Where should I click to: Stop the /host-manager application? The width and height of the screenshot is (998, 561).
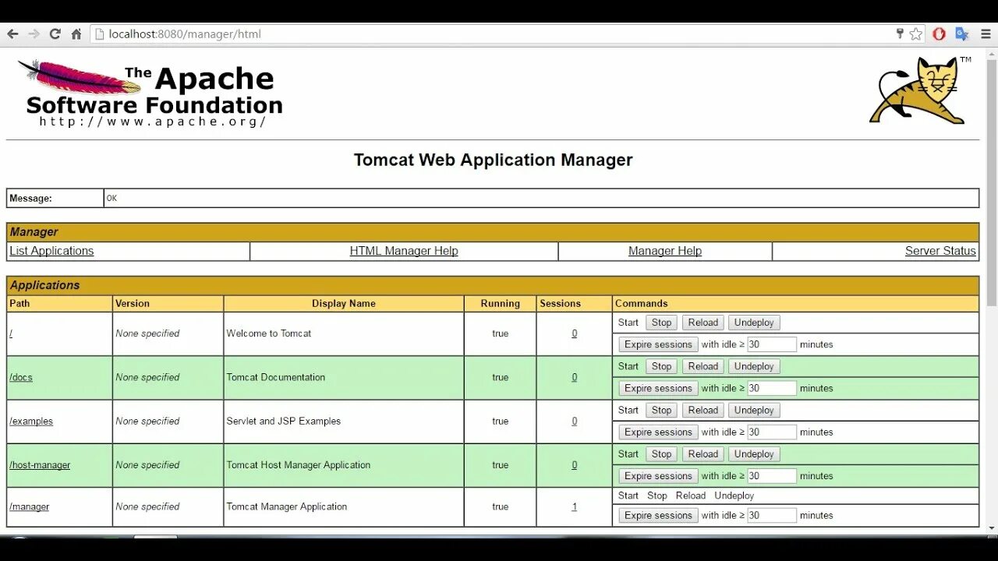coord(661,453)
